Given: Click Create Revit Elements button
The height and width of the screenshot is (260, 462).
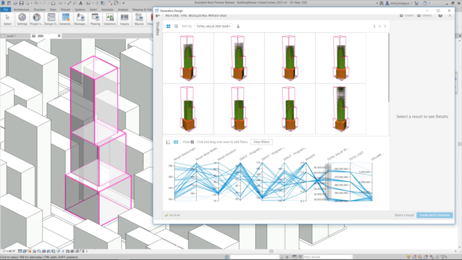Looking at the screenshot, I should [434, 215].
